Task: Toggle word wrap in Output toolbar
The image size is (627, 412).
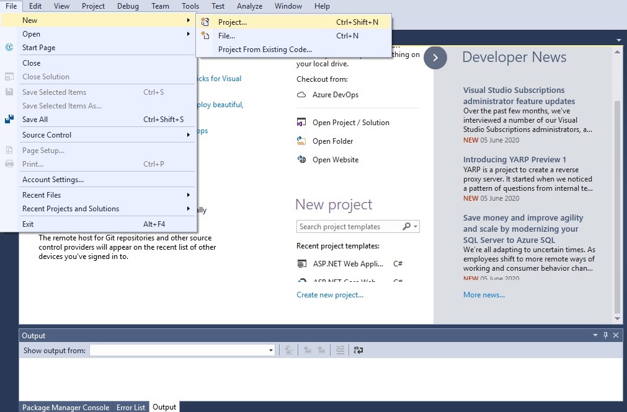Action: [358, 350]
